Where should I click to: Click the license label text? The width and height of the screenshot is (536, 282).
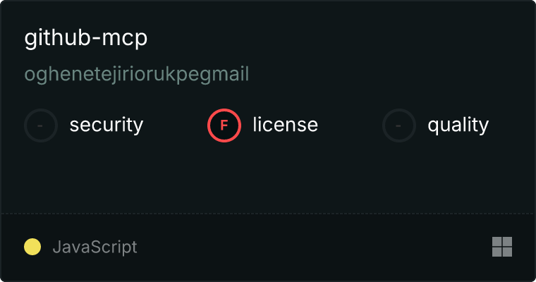click(286, 124)
